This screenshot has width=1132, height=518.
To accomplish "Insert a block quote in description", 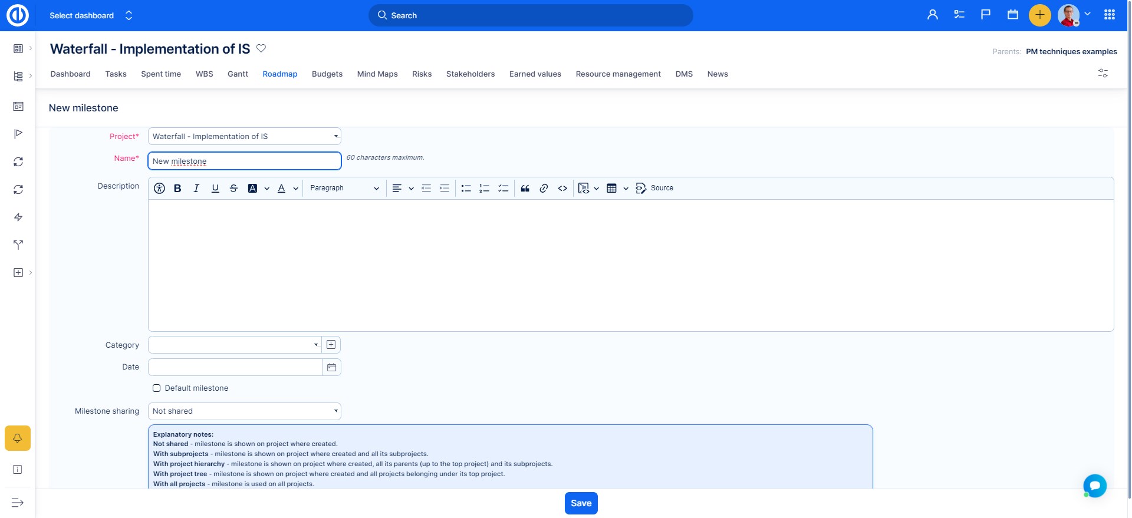I will (x=525, y=189).
